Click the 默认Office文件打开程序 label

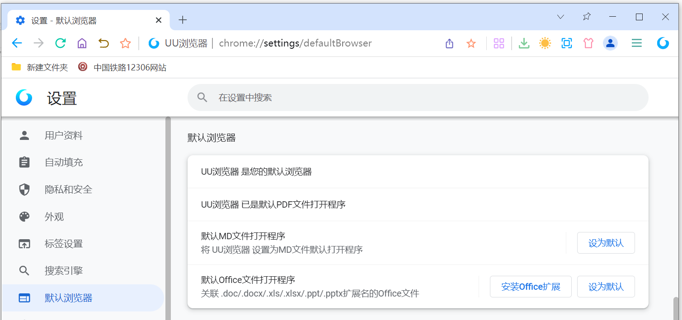click(248, 280)
